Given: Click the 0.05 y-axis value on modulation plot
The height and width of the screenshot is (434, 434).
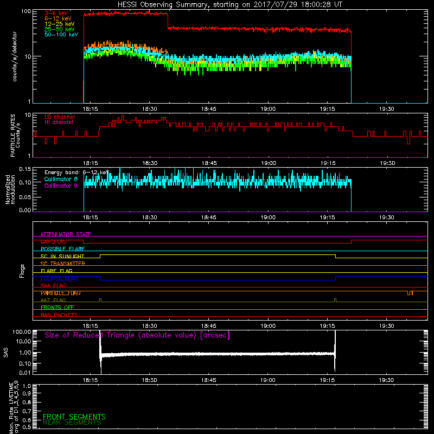Looking at the screenshot, I should [25, 197].
